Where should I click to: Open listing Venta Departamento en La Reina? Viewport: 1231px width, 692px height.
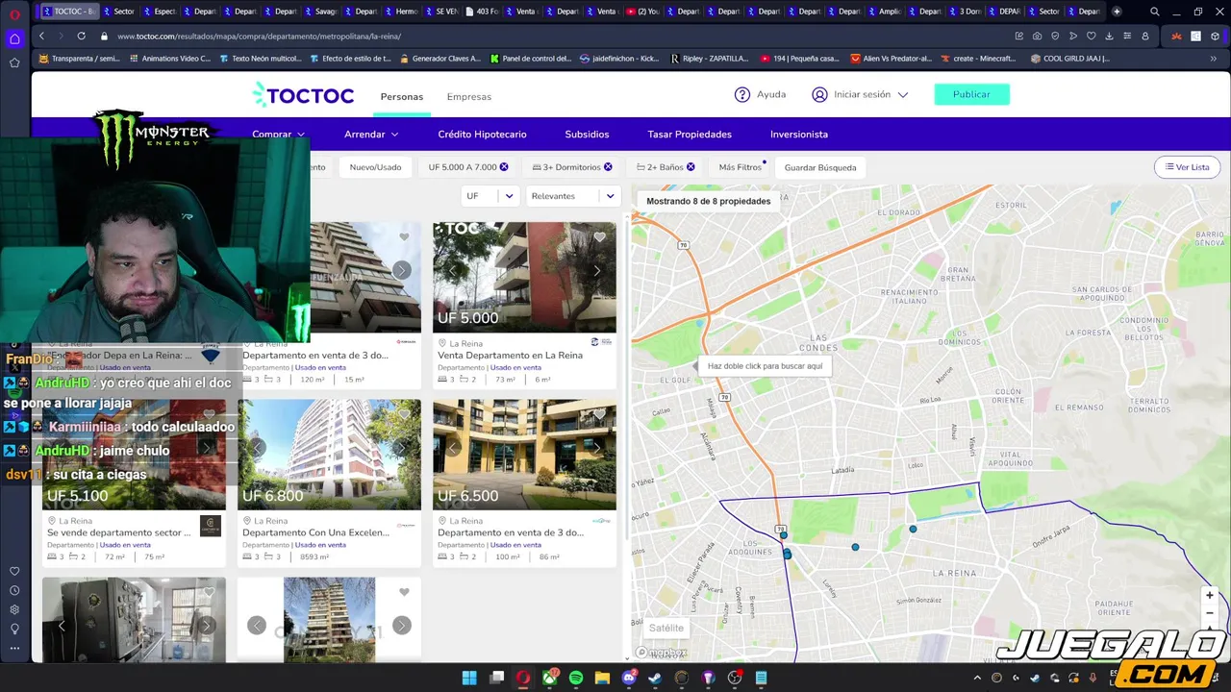(x=510, y=356)
